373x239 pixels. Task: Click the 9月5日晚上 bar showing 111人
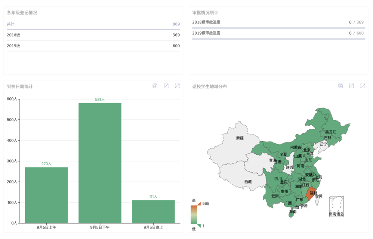coord(153,211)
